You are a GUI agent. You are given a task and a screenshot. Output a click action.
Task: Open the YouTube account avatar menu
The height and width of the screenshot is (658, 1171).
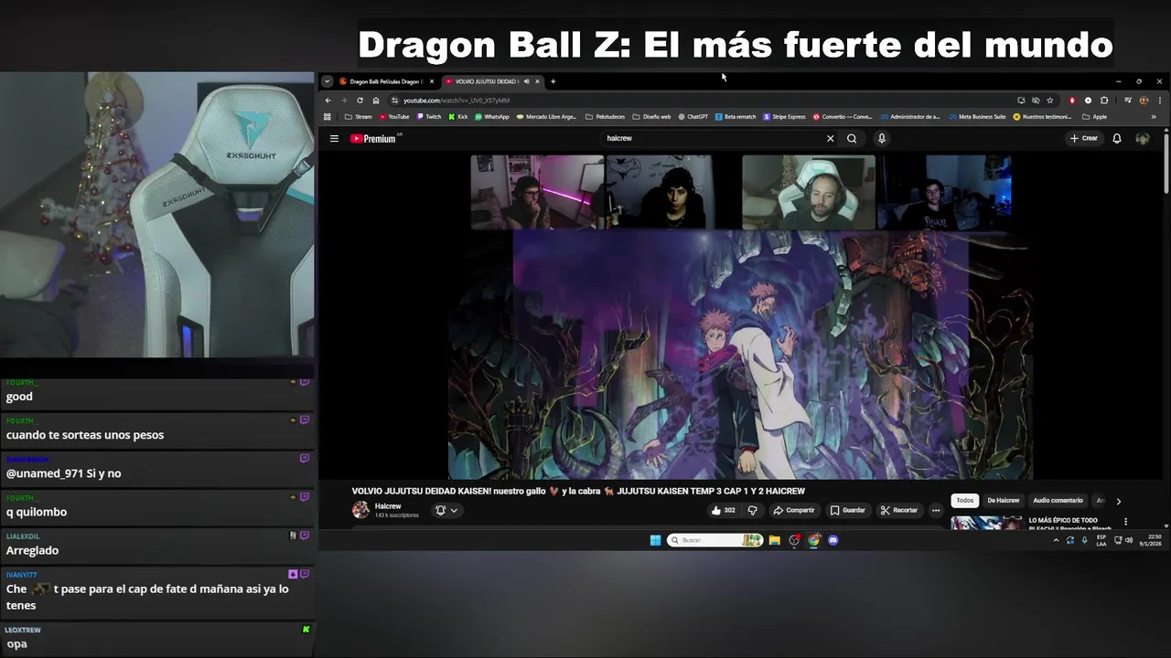pos(1143,139)
